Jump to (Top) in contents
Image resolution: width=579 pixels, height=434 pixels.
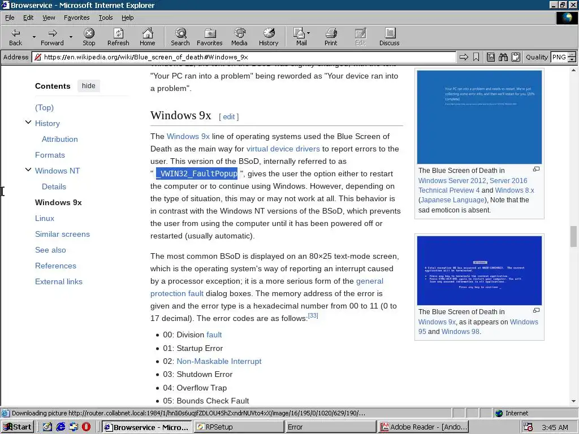click(44, 107)
